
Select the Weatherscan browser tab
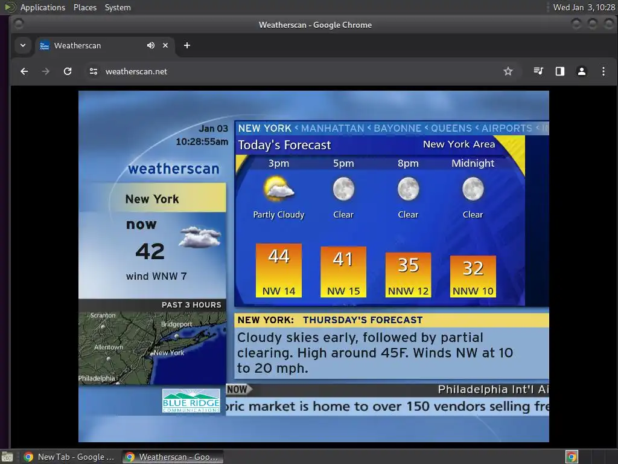point(104,46)
